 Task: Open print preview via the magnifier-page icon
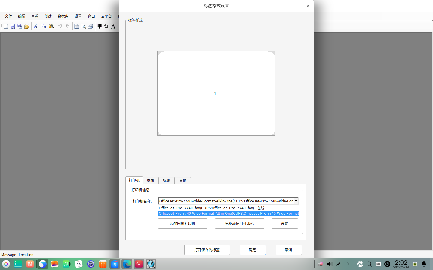tap(83, 26)
